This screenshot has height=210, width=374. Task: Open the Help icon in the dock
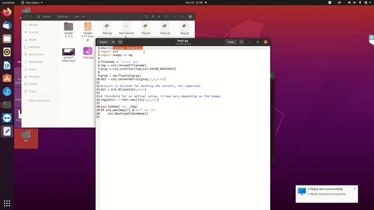(x=7, y=92)
